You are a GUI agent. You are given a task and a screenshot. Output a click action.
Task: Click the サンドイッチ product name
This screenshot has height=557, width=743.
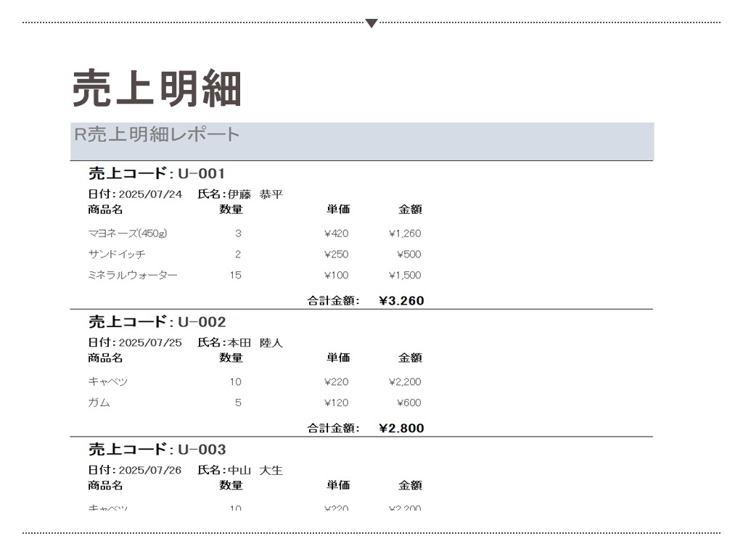click(x=117, y=255)
